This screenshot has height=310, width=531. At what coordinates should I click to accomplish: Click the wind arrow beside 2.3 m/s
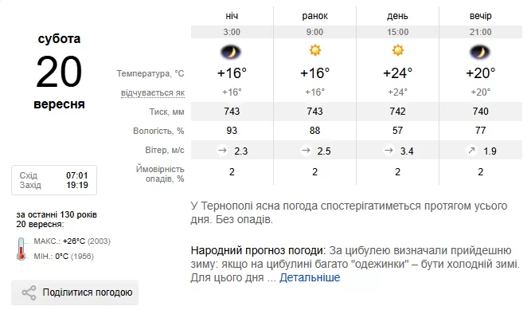[x=222, y=151]
